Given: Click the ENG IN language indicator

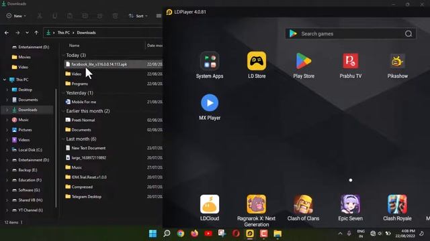Looking at the screenshot, I should pyautogui.click(x=361, y=234).
